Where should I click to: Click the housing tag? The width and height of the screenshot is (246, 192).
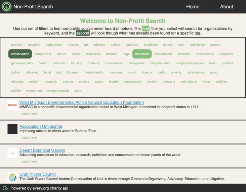coord(77,63)
